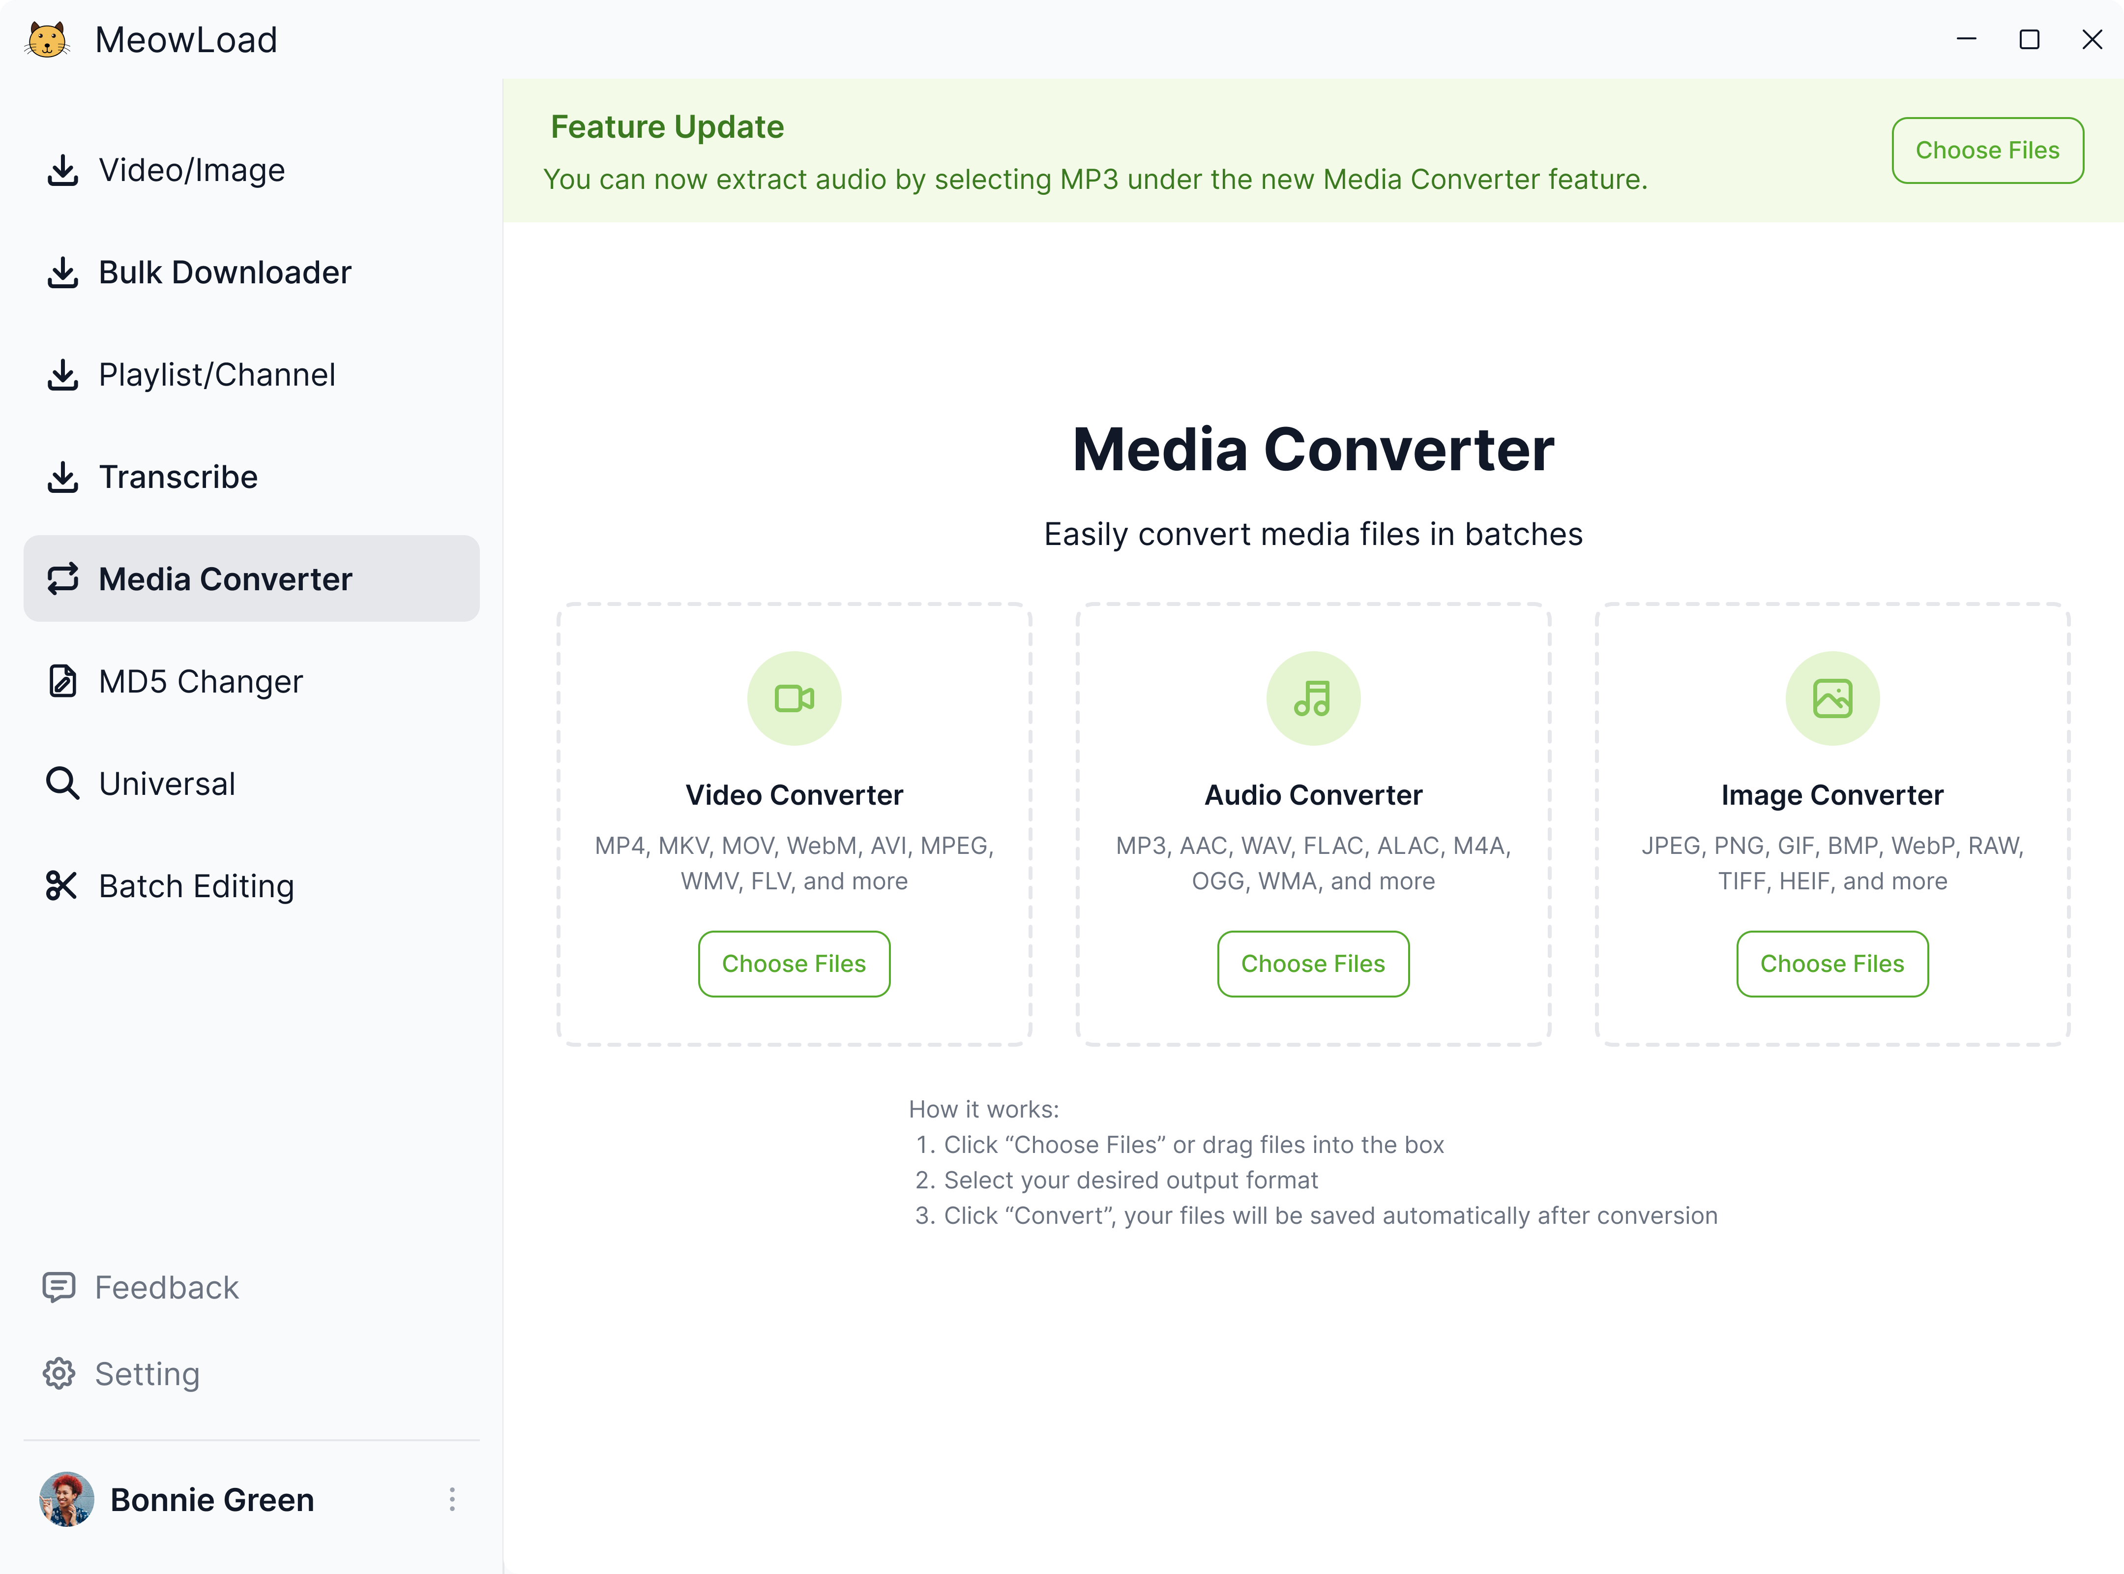Go to the Bulk Downloader section
The width and height of the screenshot is (2124, 1574).
[x=224, y=272]
